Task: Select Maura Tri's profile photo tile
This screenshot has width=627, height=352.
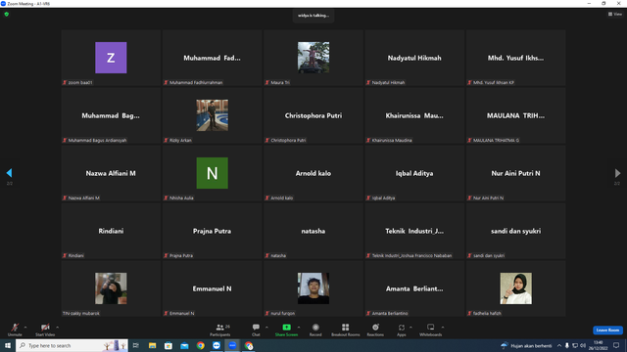Action: [313, 58]
